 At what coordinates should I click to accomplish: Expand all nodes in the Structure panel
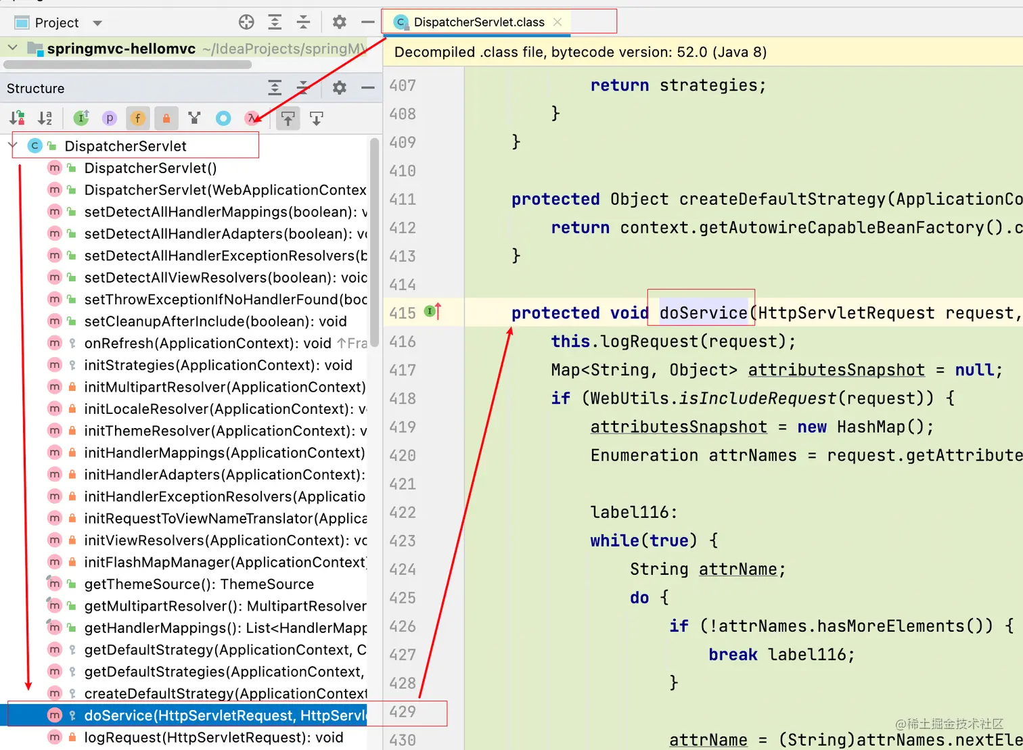[275, 87]
